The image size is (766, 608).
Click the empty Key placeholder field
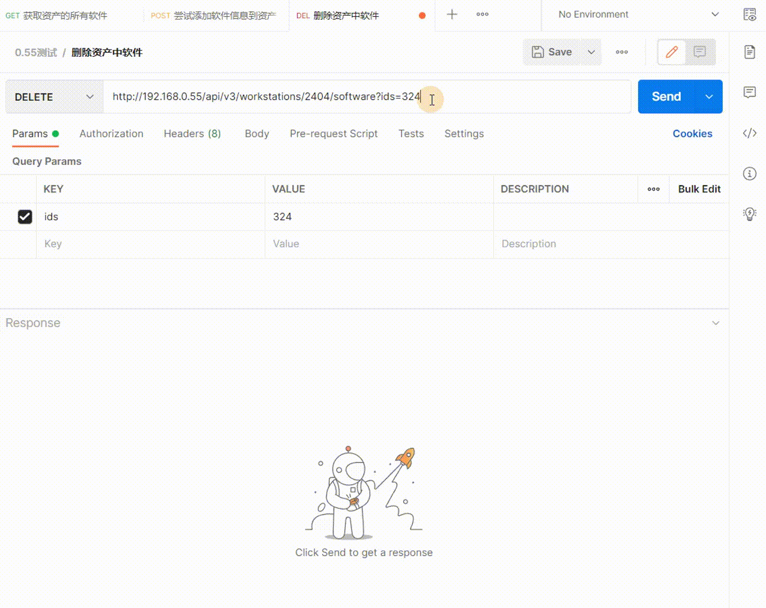[x=150, y=244]
